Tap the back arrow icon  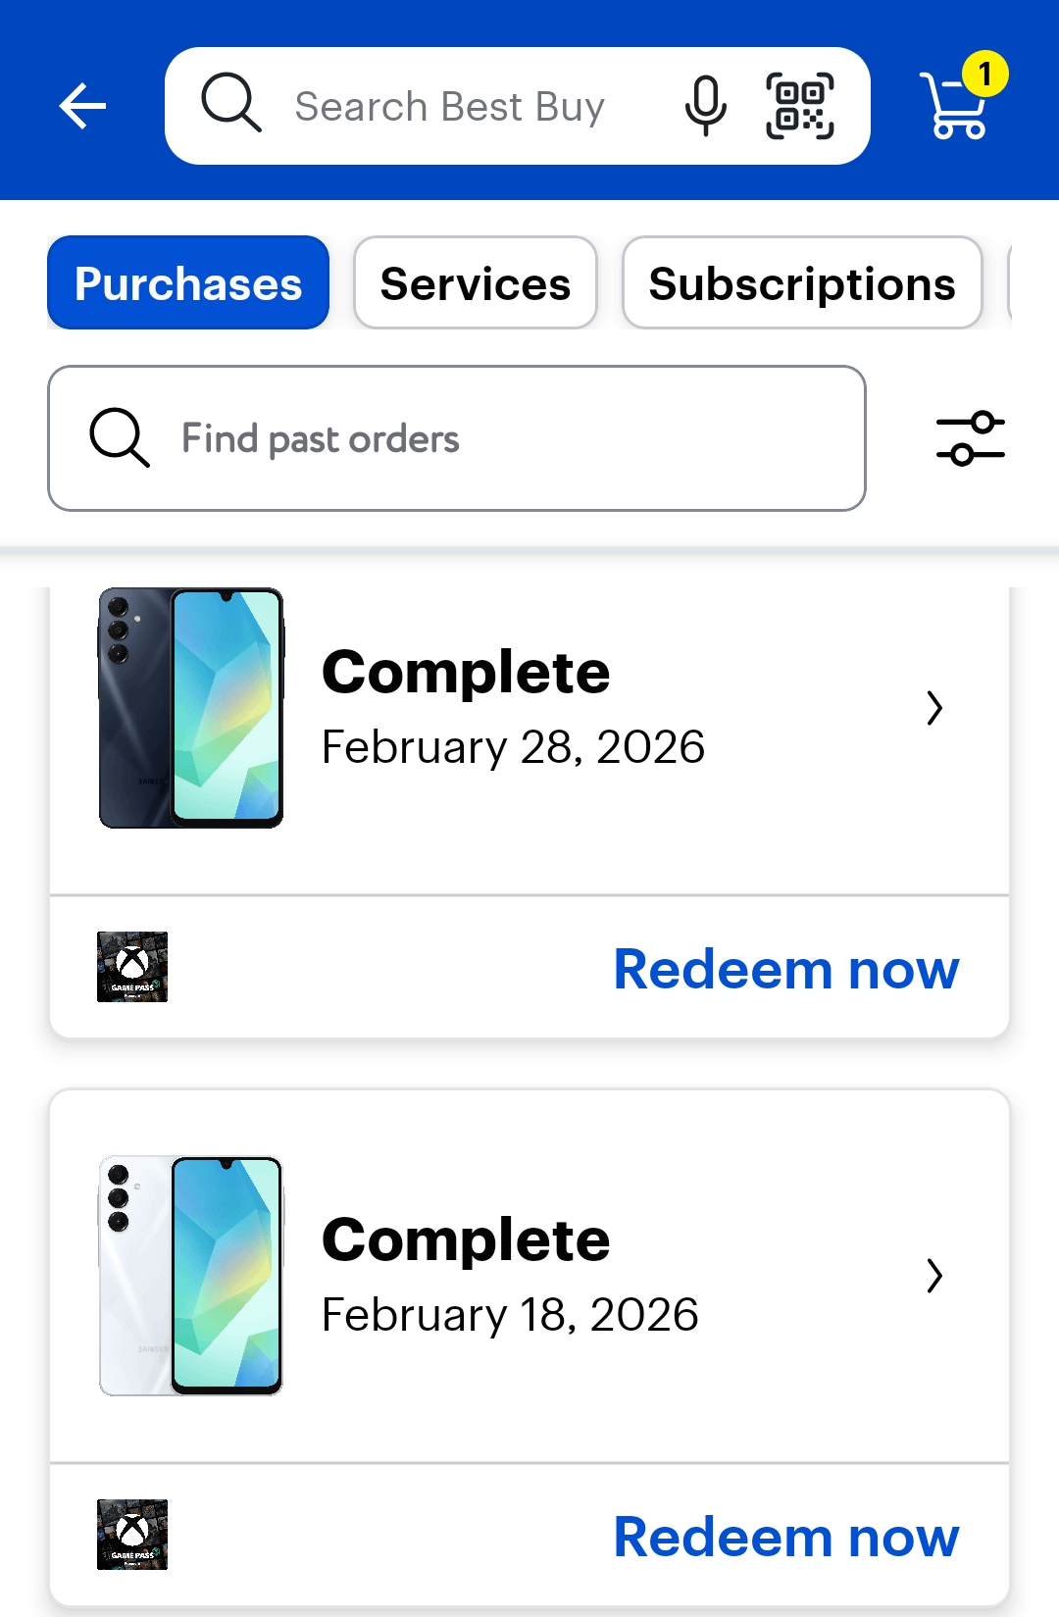[82, 106]
